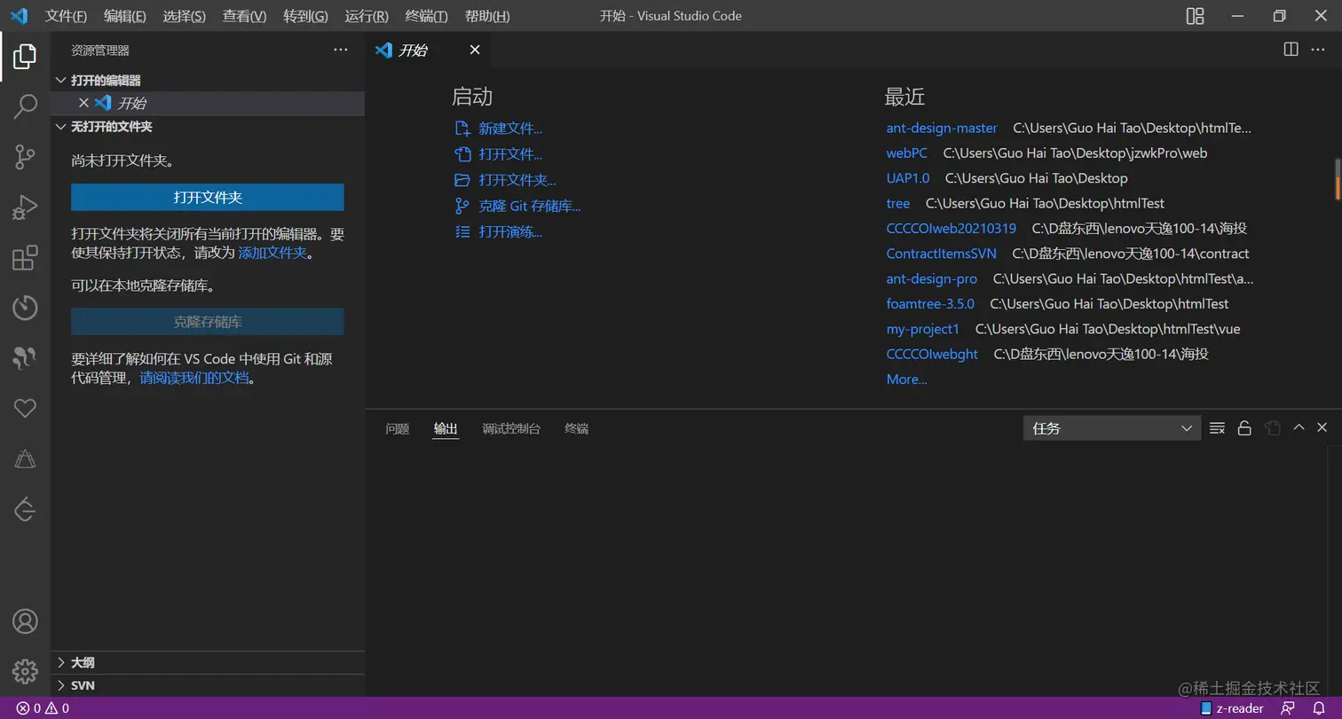This screenshot has width=1342, height=719.
Task: Click z-reader in the status bar
Action: (x=1232, y=708)
